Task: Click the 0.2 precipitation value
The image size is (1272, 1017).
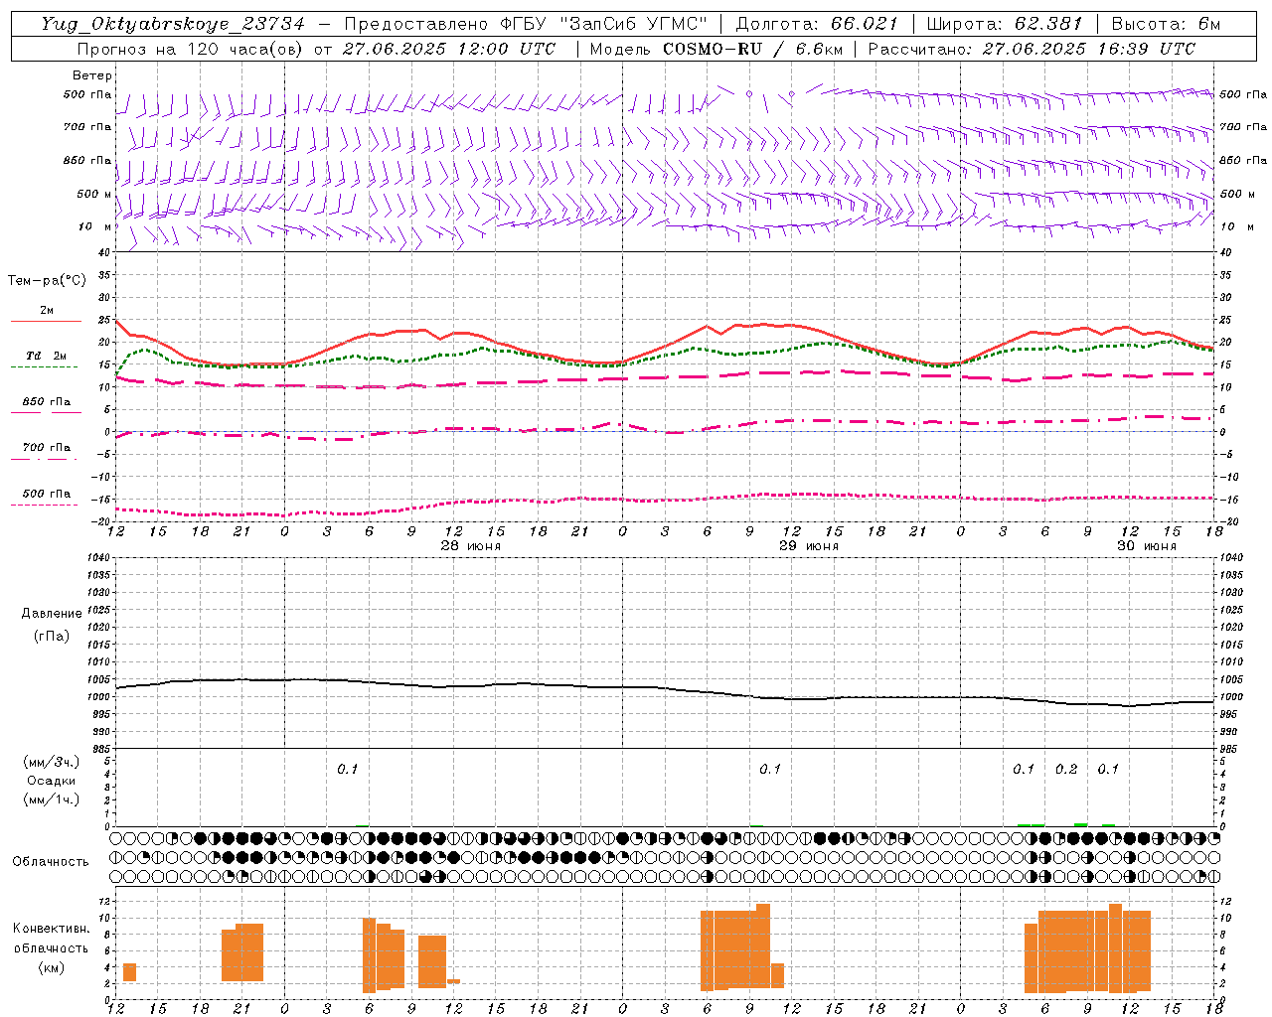Action: pos(1066,770)
